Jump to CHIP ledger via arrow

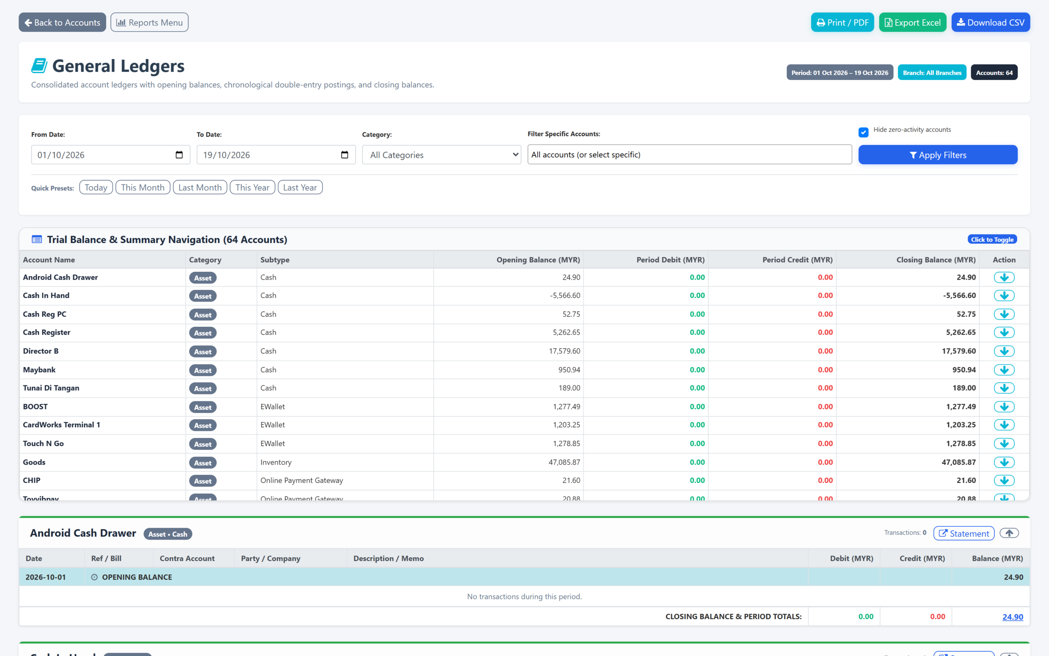click(x=1004, y=480)
